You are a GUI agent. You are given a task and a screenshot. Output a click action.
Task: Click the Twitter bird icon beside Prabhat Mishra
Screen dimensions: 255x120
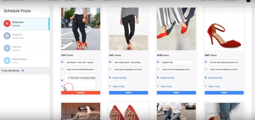pyautogui.click(x=7, y=60)
